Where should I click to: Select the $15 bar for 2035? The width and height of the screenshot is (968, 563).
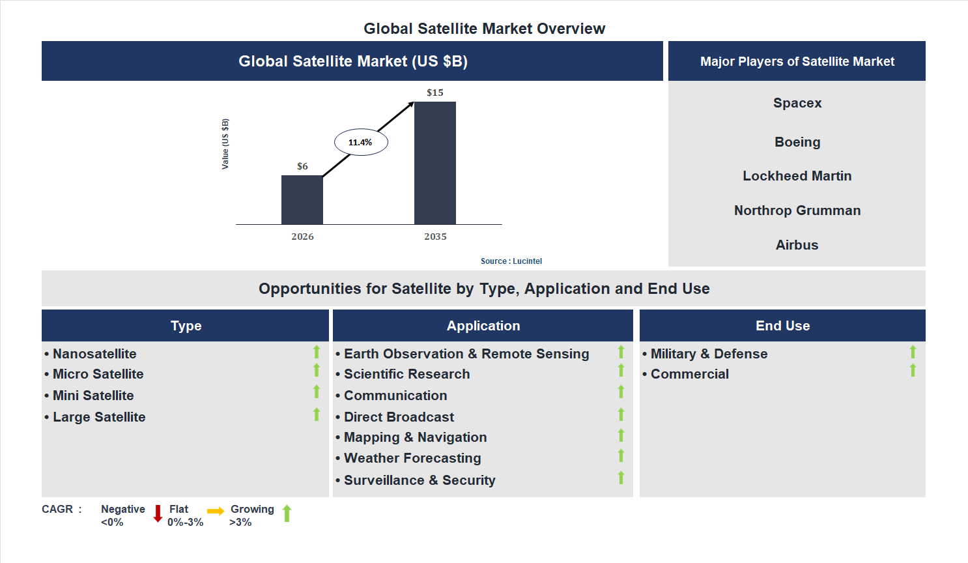(435, 163)
